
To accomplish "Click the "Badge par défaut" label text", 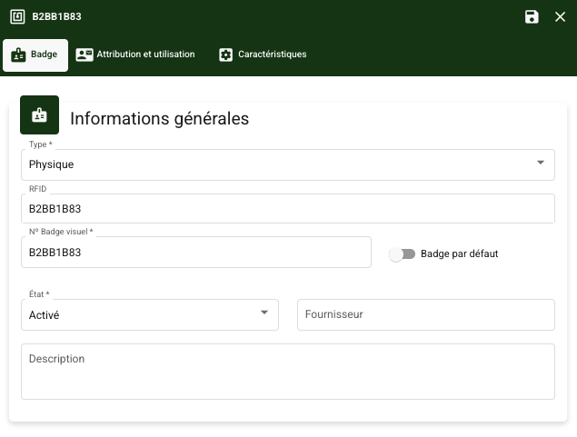I will pyautogui.click(x=459, y=253).
